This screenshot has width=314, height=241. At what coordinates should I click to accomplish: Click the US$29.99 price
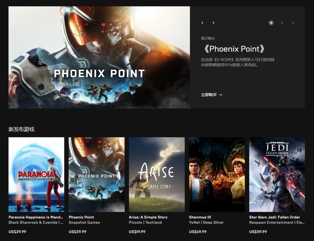(x=17, y=232)
